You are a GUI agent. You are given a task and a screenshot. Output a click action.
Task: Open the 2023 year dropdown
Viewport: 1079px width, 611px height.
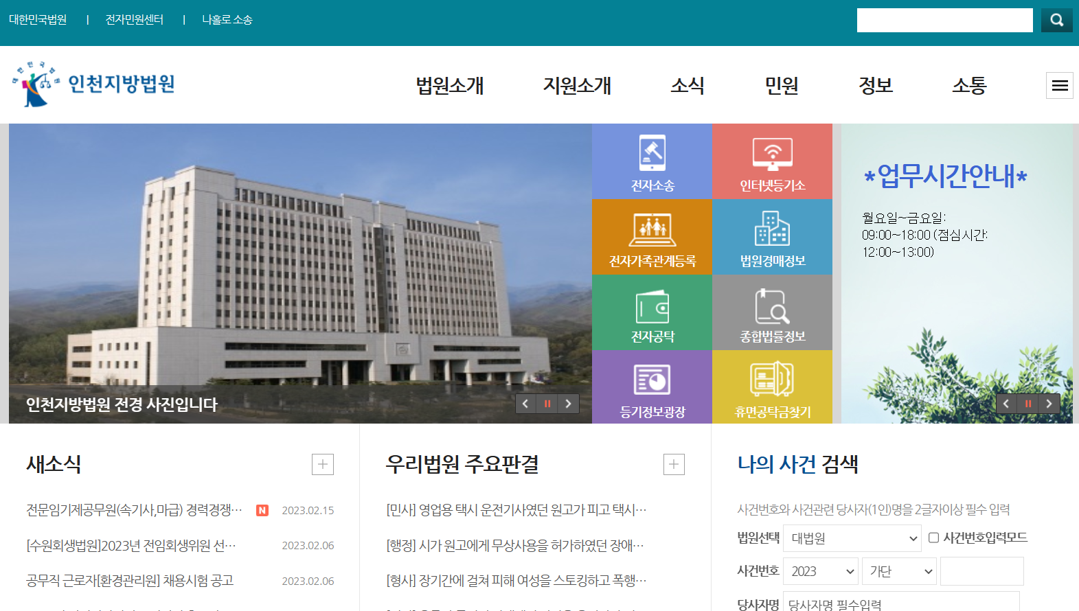point(821,571)
